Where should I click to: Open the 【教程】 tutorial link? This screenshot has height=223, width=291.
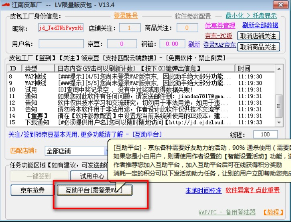273,212
